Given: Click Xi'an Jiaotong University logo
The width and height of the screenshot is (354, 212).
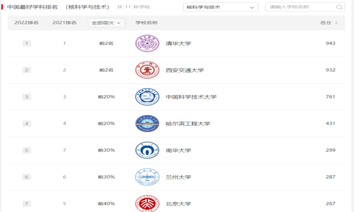Looking at the screenshot, I should 147,70.
